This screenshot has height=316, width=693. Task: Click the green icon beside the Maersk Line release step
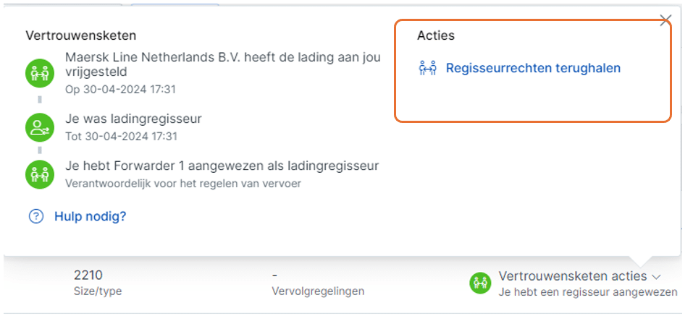(x=38, y=73)
